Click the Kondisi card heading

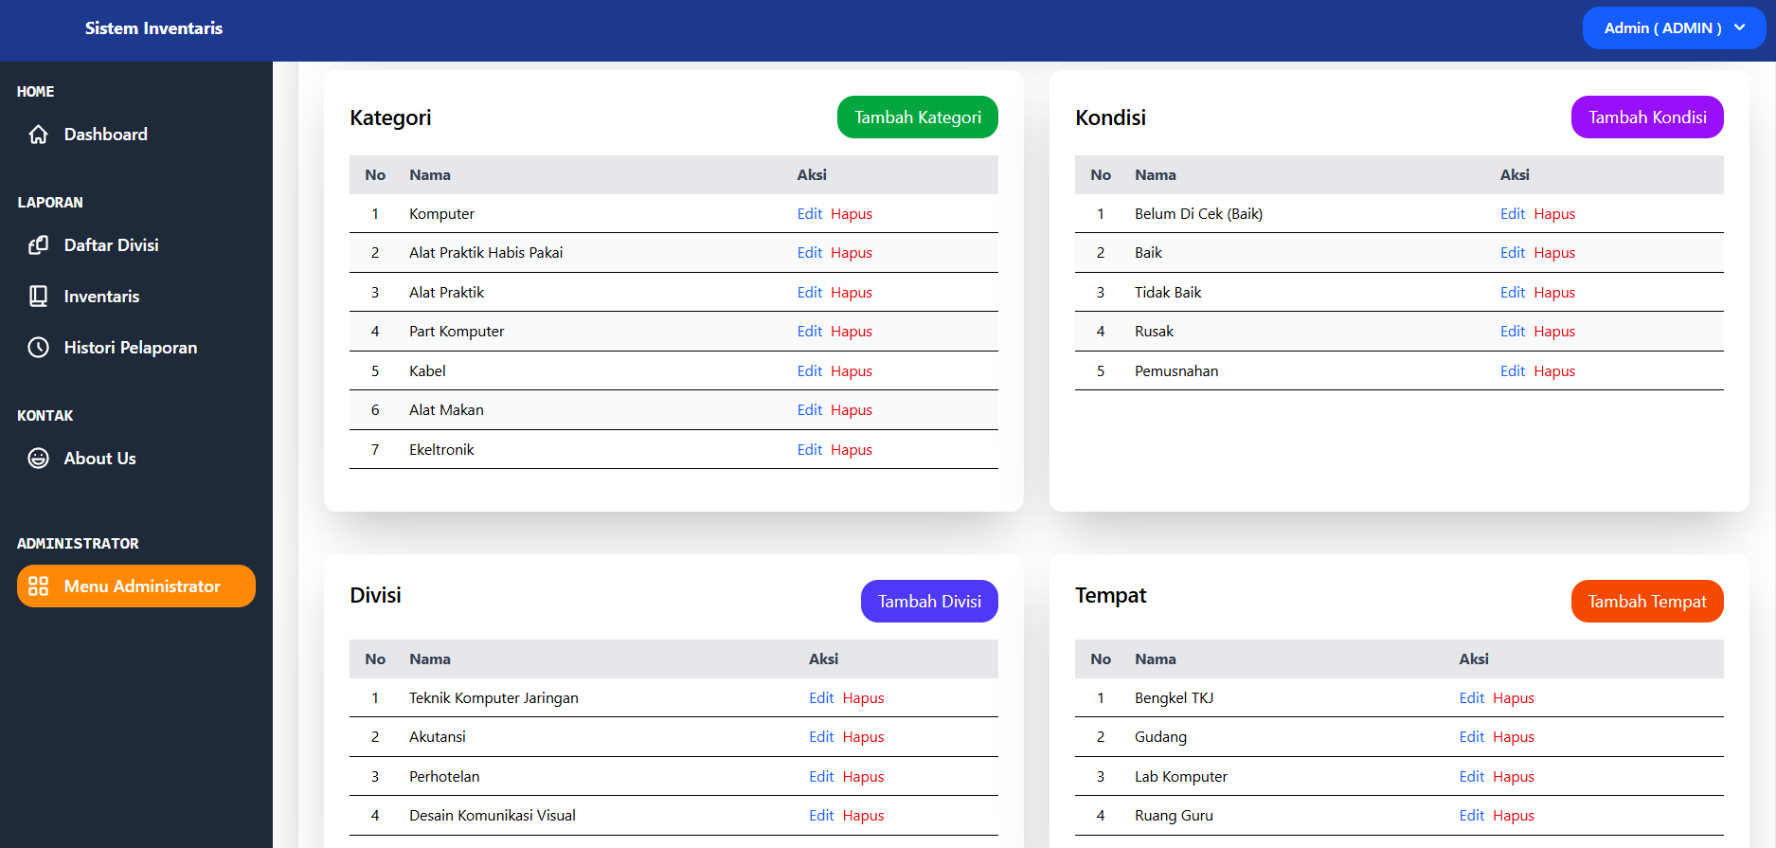(x=1110, y=117)
